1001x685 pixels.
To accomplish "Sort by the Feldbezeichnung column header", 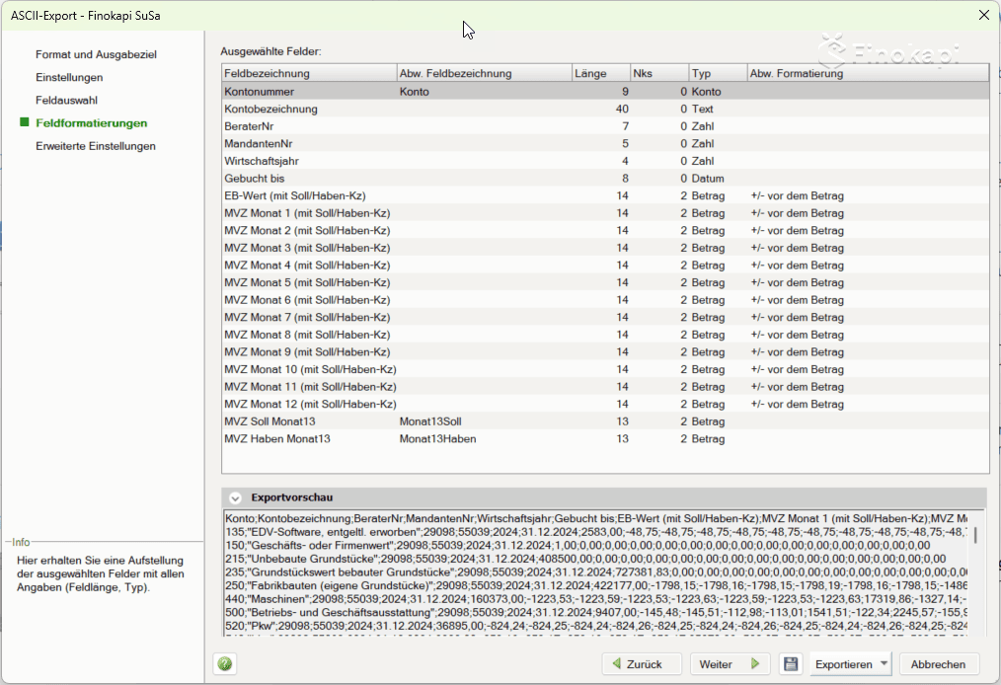I will pos(309,73).
